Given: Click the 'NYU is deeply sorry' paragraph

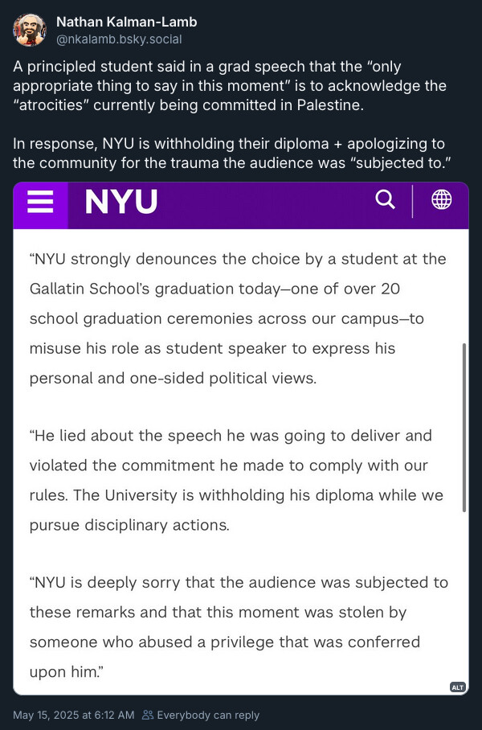Looking at the screenshot, I should (x=239, y=627).
